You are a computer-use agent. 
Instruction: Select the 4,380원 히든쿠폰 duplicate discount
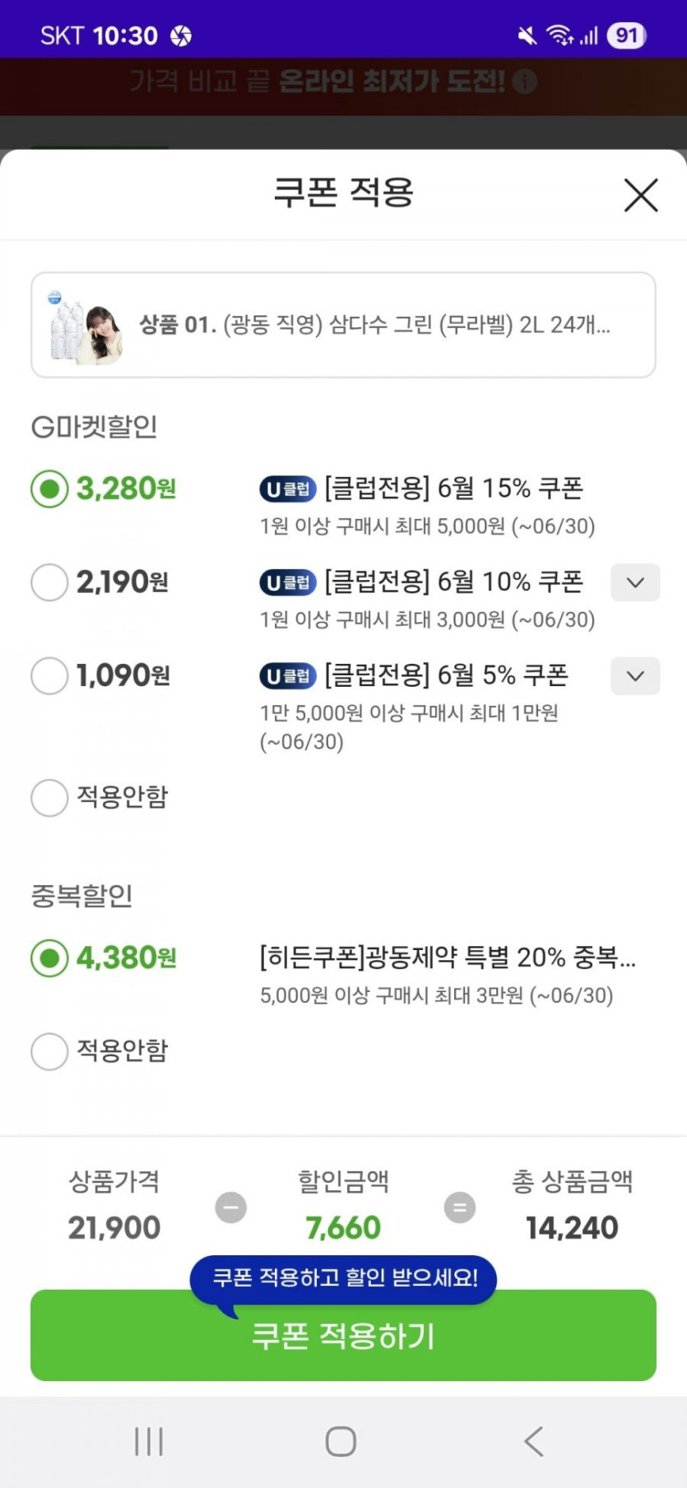pyautogui.click(x=49, y=958)
